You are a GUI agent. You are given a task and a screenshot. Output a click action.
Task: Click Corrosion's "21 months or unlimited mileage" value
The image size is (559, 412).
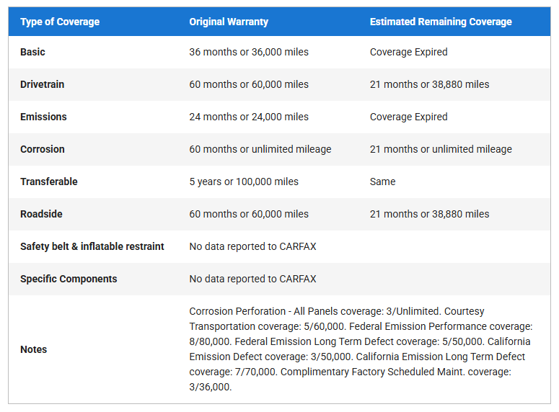coord(441,149)
